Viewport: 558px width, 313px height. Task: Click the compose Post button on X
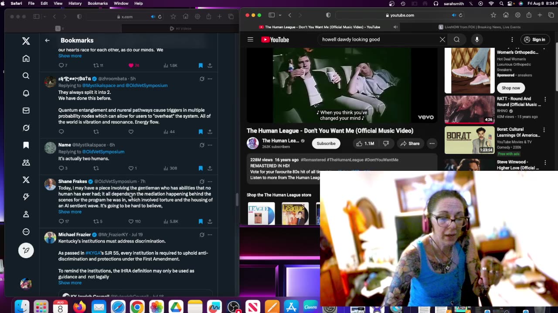(26, 250)
